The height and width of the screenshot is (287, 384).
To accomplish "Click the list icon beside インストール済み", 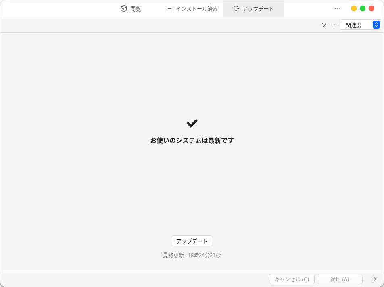I will point(169,8).
